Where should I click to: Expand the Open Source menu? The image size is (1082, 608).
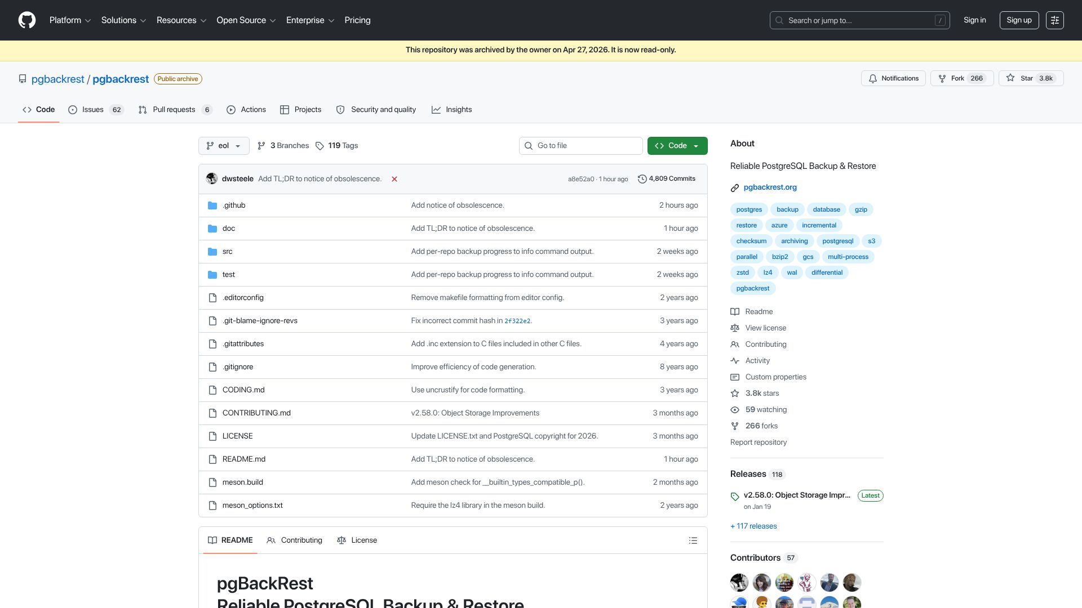point(246,20)
